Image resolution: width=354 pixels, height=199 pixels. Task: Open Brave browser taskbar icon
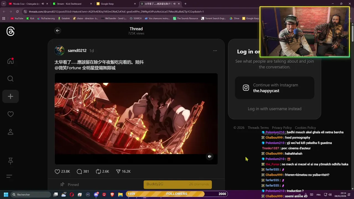pyautogui.click(x=112, y=194)
